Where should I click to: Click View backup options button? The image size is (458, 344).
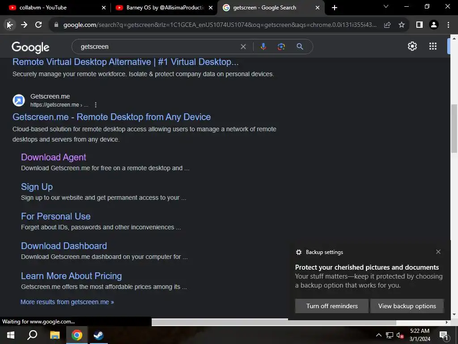[x=407, y=306]
